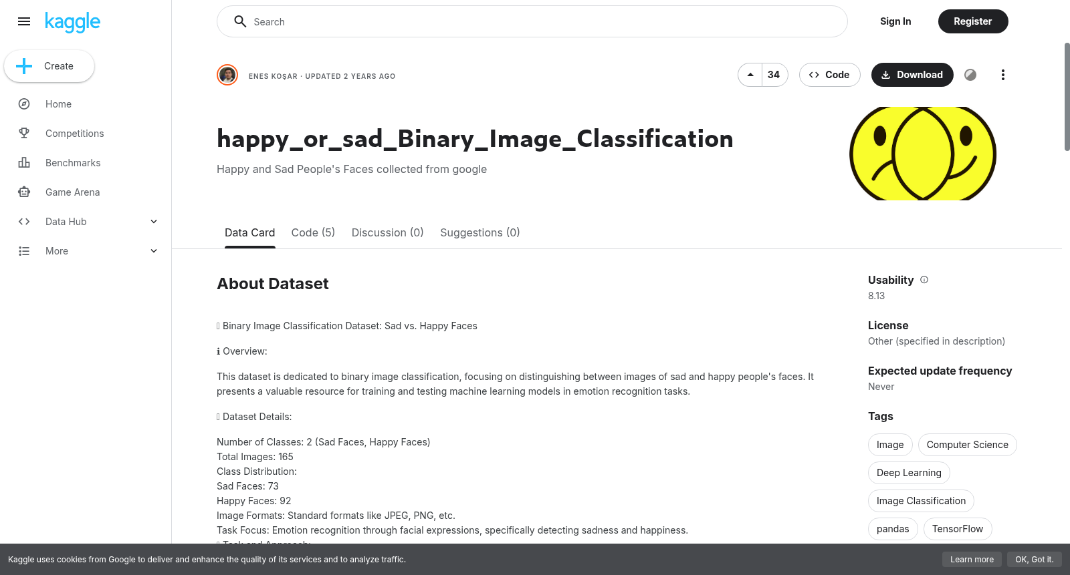Select the Image tag
This screenshot has height=575, width=1070.
[890, 445]
